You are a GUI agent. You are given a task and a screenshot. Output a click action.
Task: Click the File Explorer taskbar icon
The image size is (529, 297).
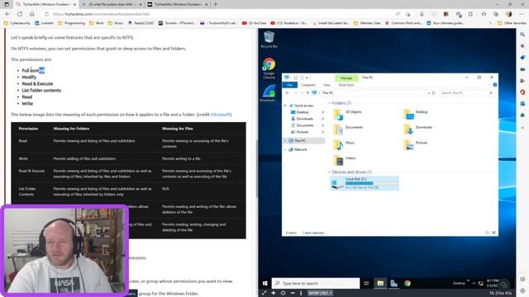380,283
